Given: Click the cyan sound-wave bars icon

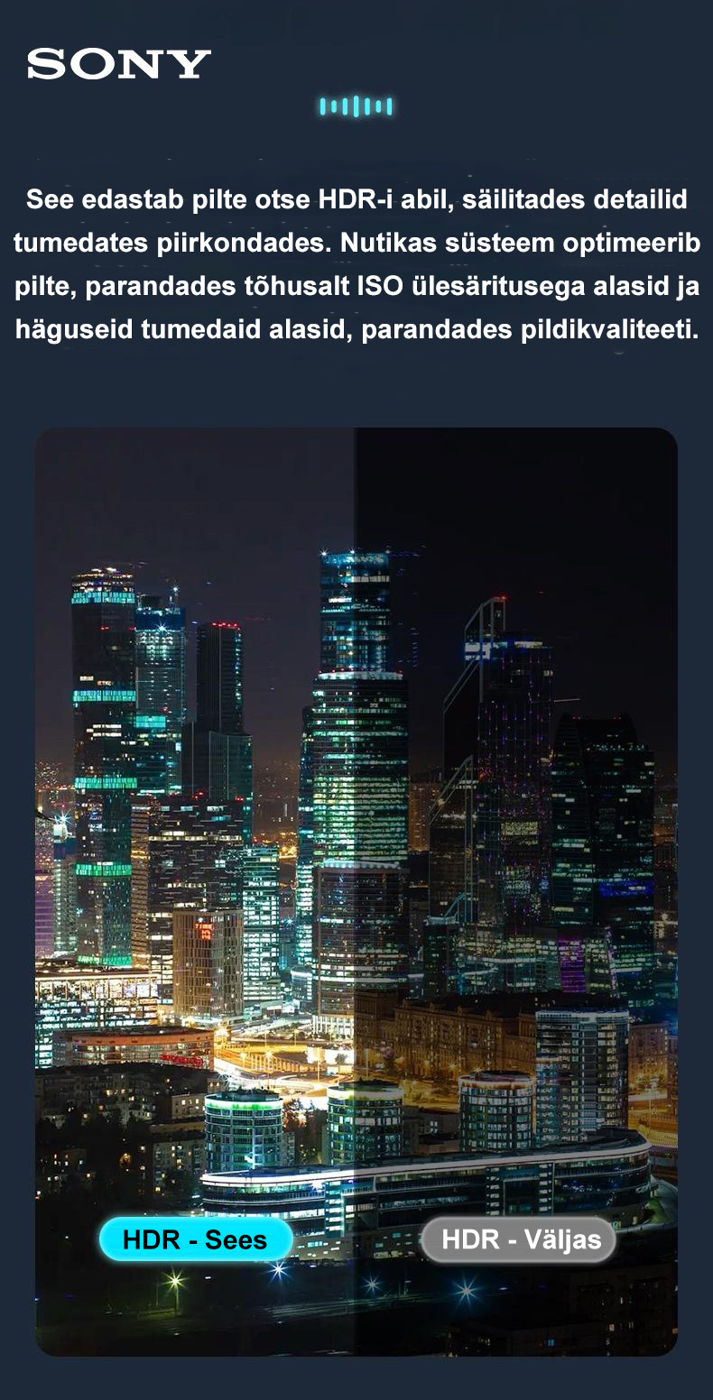Looking at the screenshot, I should 356,106.
